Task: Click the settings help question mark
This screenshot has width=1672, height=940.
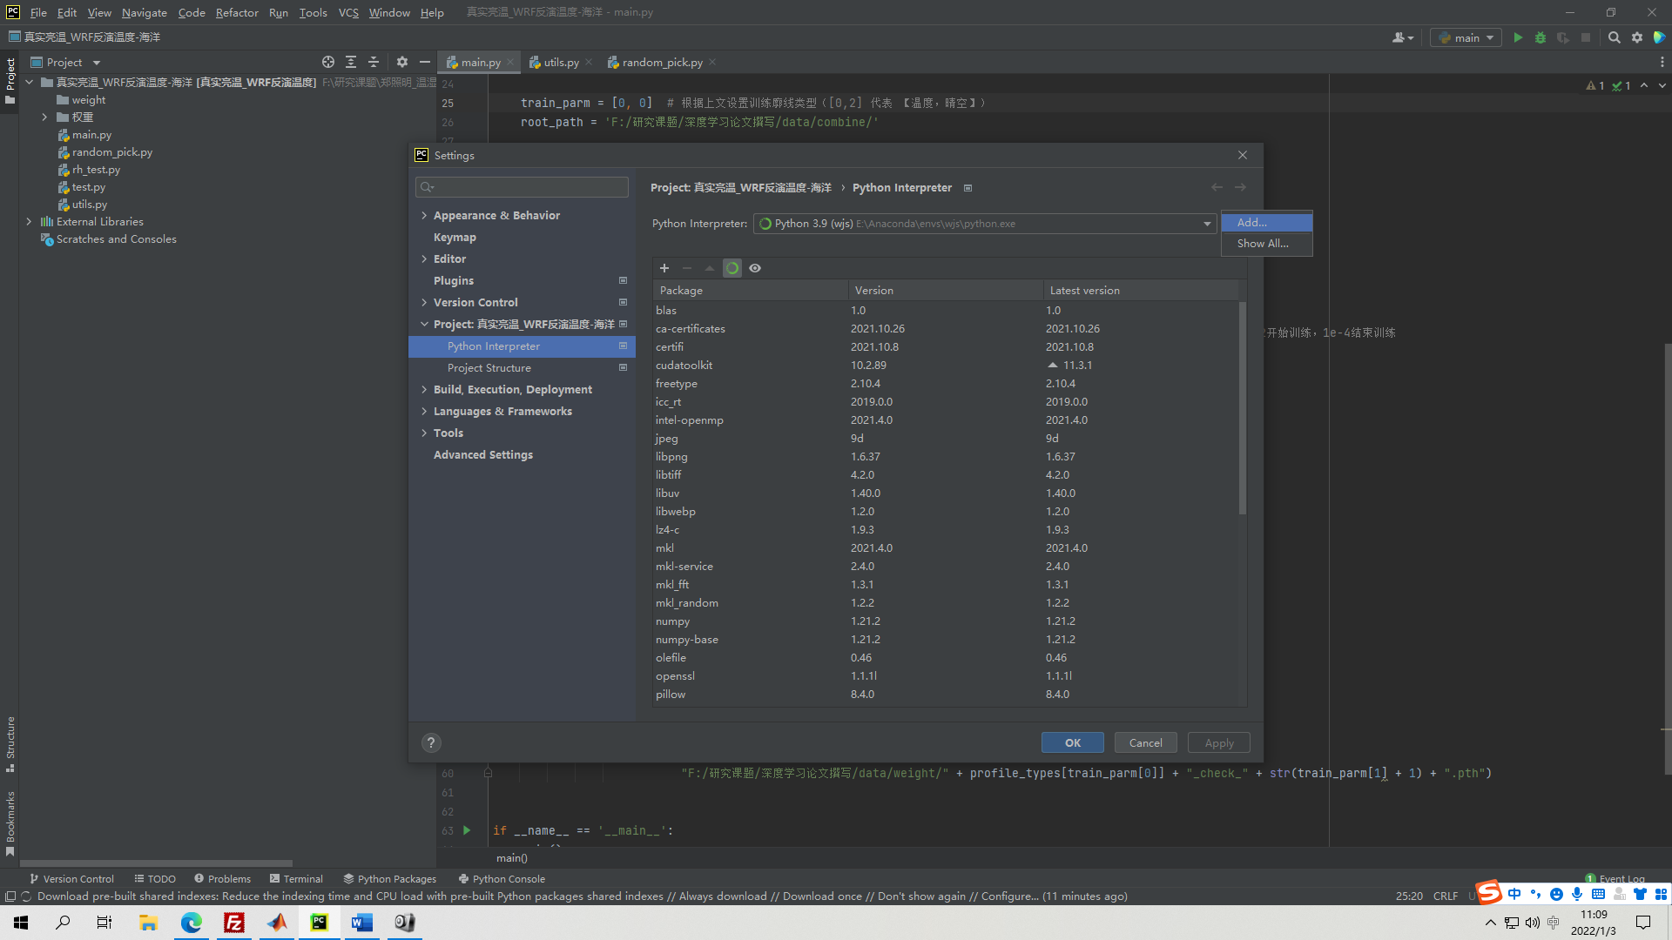Action: coord(431,742)
